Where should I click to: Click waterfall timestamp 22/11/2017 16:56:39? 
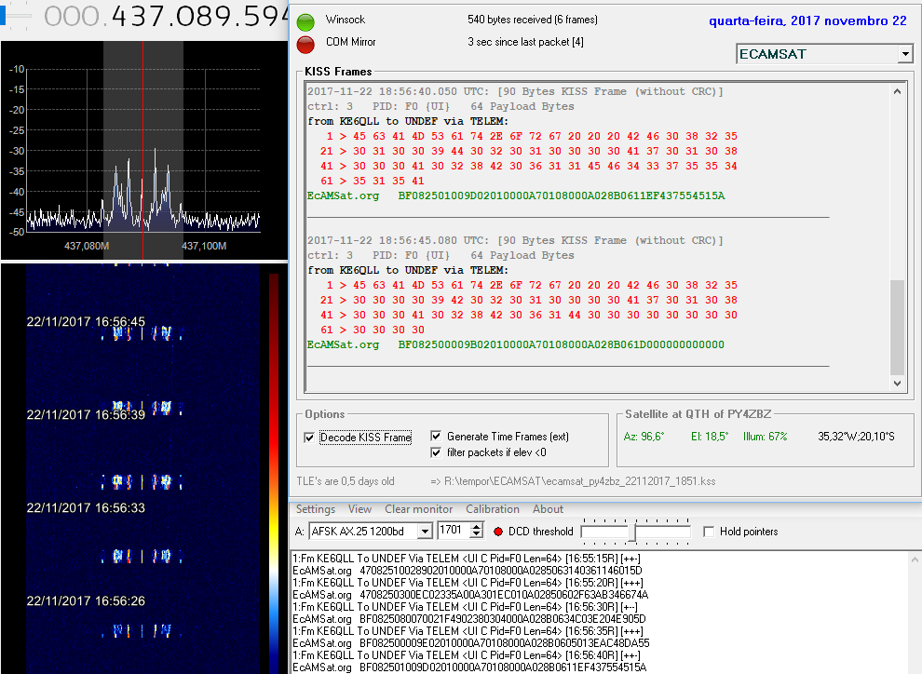[x=86, y=415]
